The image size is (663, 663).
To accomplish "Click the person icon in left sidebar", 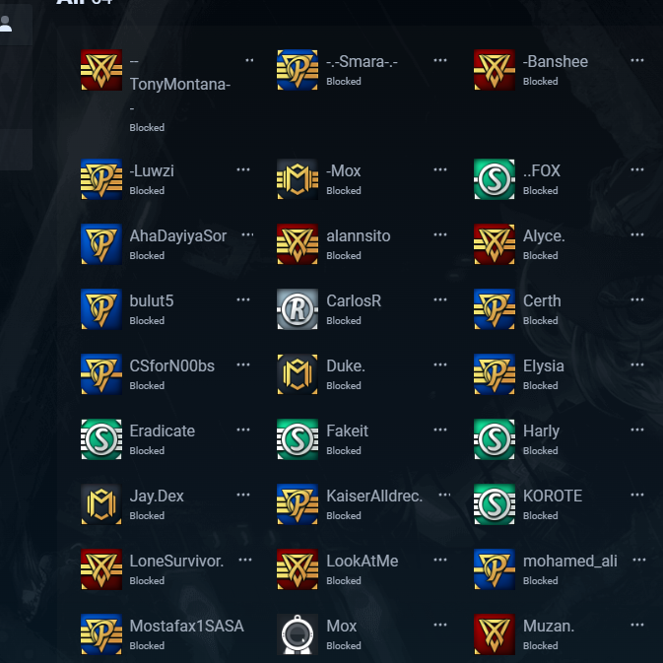I will click(x=5, y=24).
